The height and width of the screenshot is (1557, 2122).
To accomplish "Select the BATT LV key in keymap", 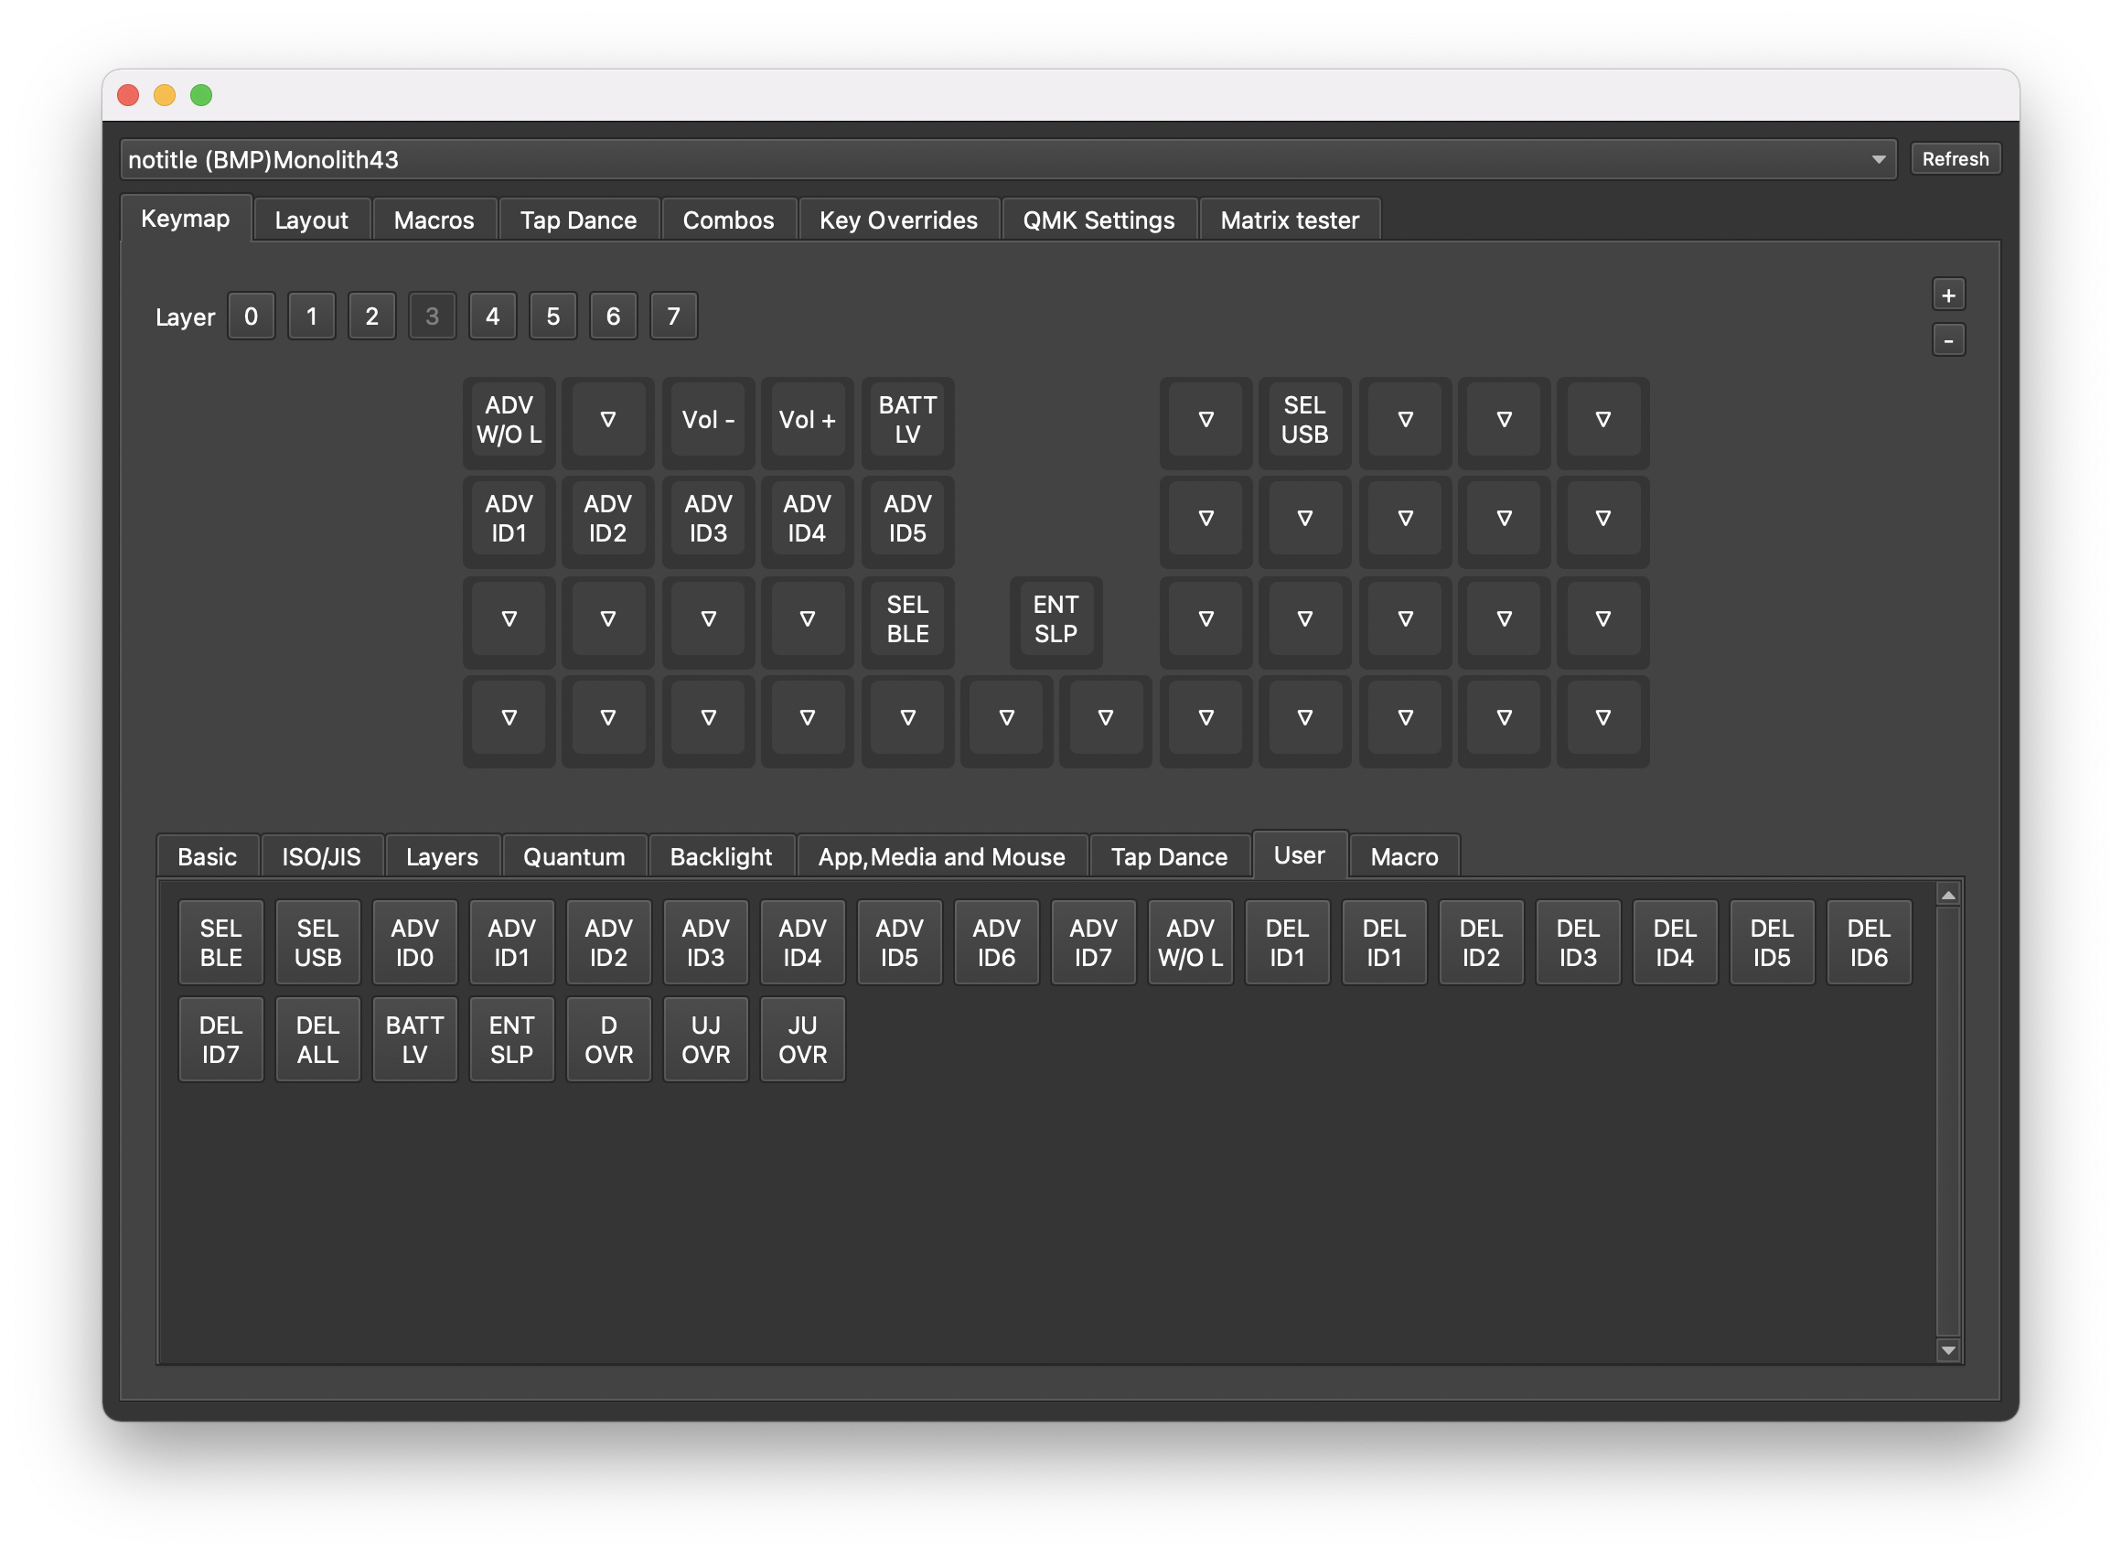I will (x=906, y=420).
